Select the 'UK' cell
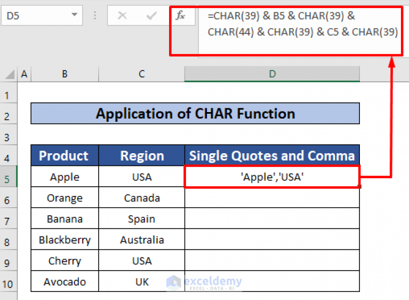This screenshot has height=300, width=409. point(142,281)
